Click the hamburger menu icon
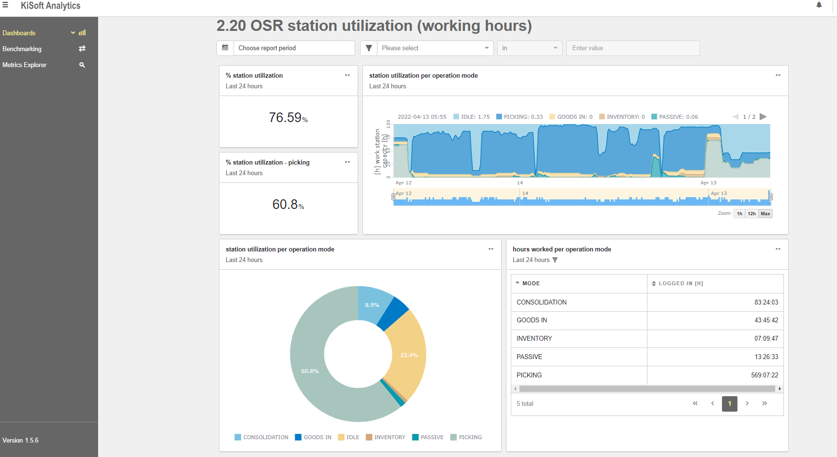 [5, 5]
